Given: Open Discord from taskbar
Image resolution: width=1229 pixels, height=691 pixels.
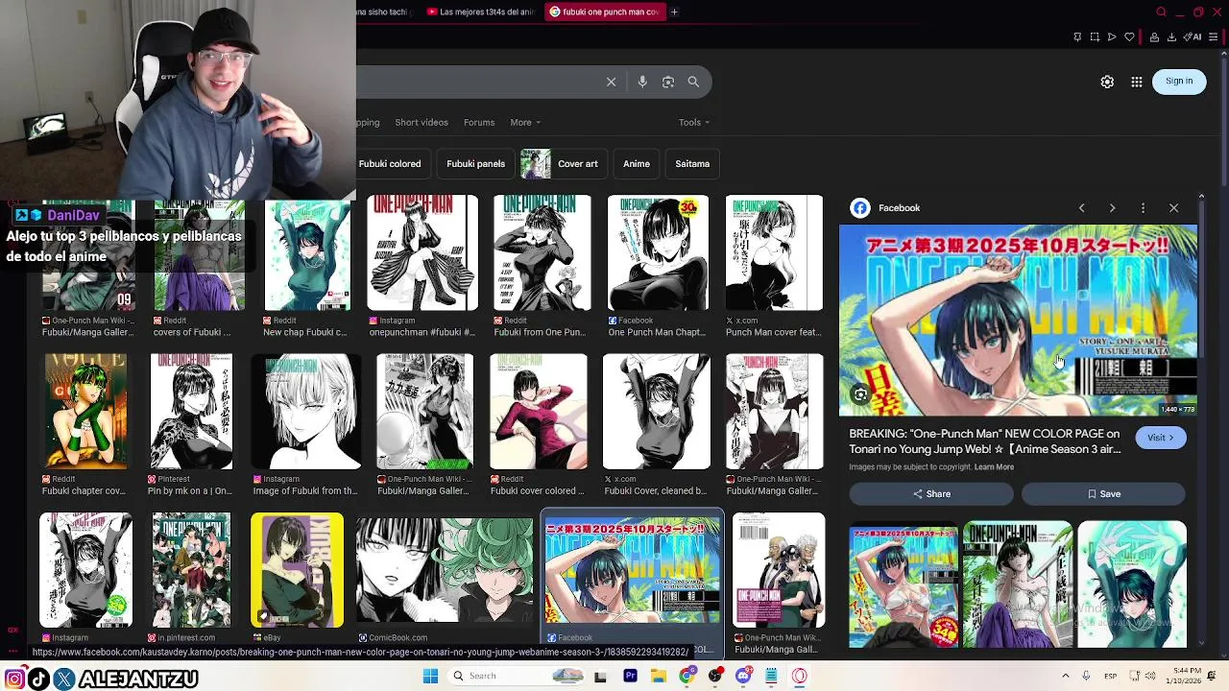Looking at the screenshot, I should [743, 676].
